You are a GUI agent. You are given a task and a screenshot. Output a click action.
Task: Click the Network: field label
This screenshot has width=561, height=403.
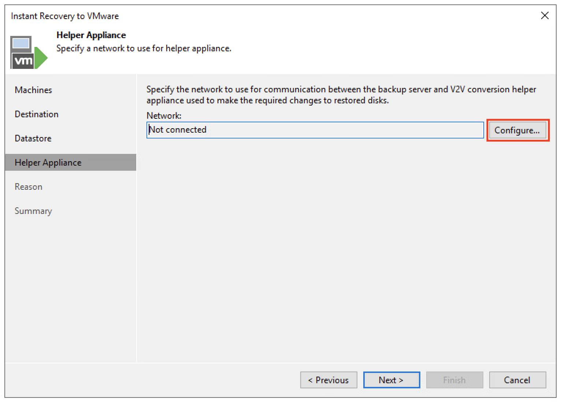pos(164,116)
